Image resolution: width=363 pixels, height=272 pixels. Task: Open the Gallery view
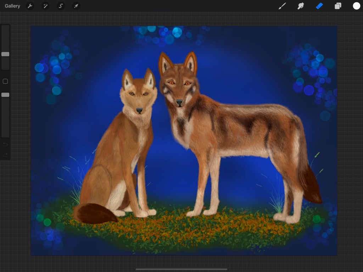click(x=12, y=6)
